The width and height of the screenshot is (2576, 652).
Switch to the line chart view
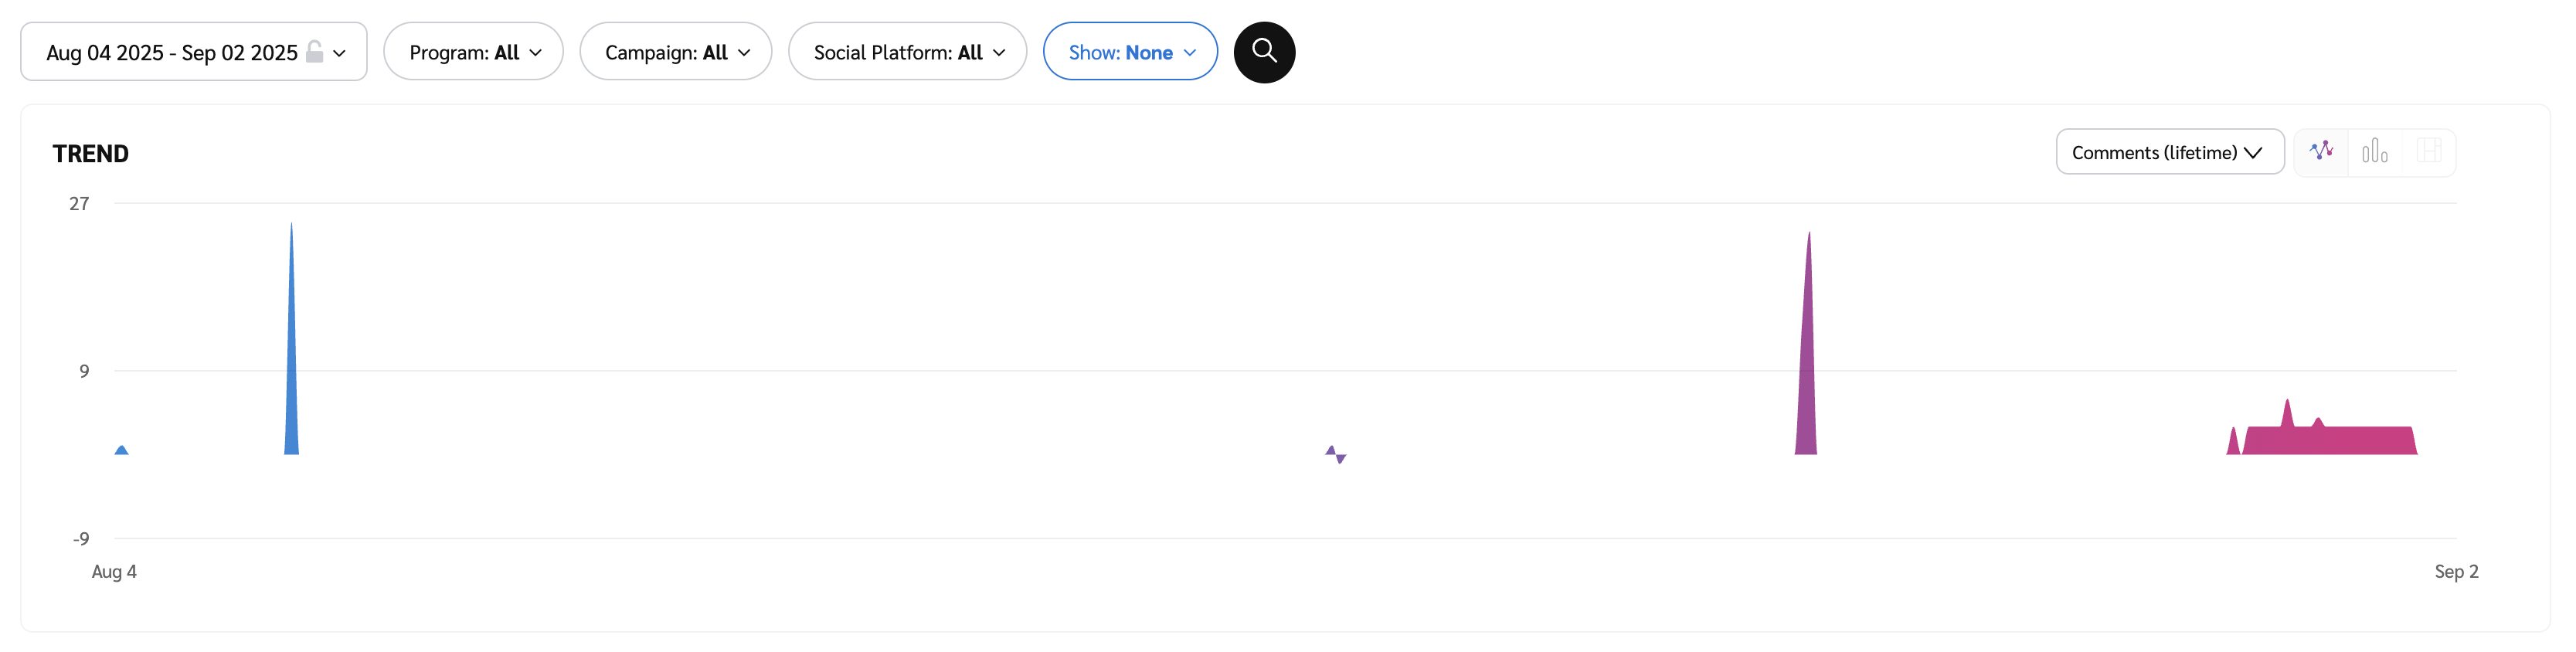[x=2321, y=152]
